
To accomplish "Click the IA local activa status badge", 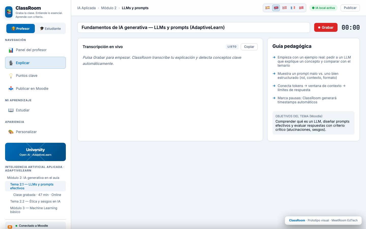I will click(x=323, y=8).
